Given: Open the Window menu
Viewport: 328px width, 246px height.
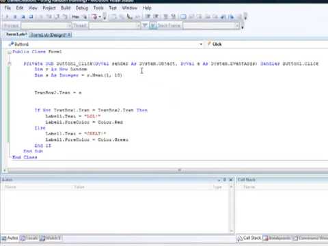Looking at the screenshot, I should pyautogui.click(x=130, y=8).
